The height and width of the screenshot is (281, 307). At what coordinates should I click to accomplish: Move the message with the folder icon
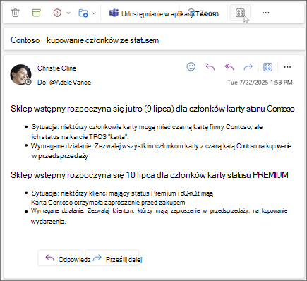(x=83, y=13)
